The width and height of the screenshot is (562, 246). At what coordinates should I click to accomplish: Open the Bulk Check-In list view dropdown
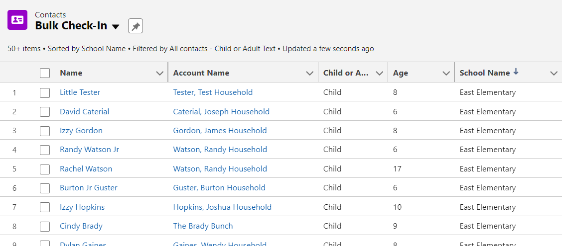(x=116, y=27)
